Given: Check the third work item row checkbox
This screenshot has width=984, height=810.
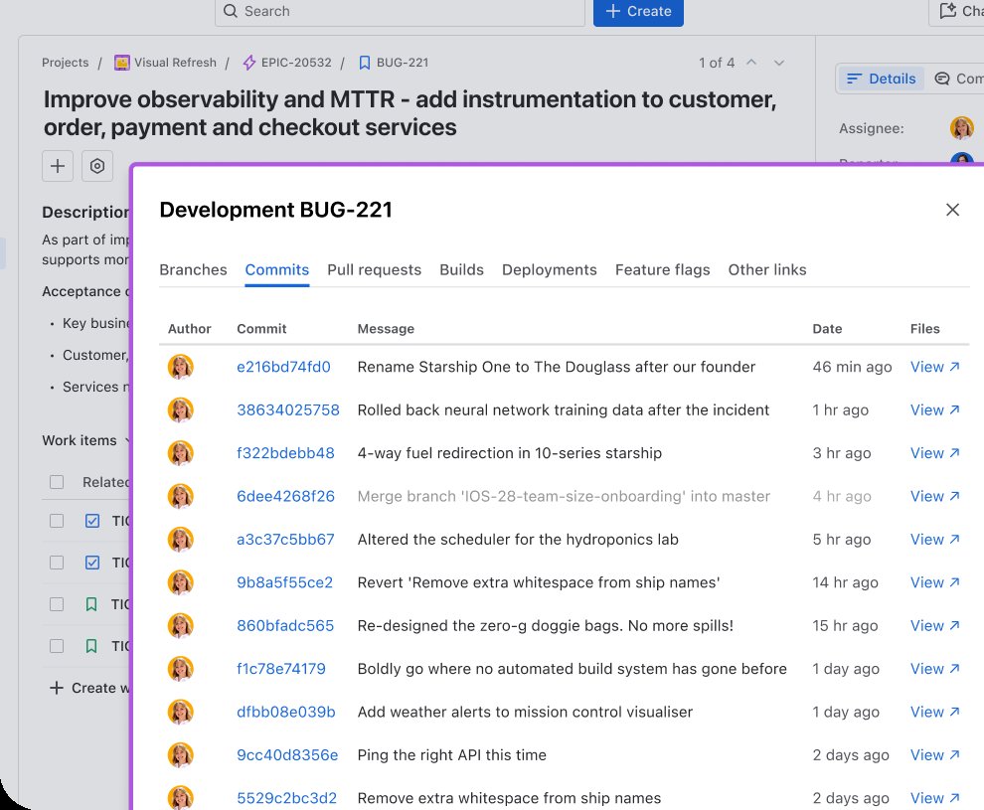Looking at the screenshot, I should click(x=57, y=604).
